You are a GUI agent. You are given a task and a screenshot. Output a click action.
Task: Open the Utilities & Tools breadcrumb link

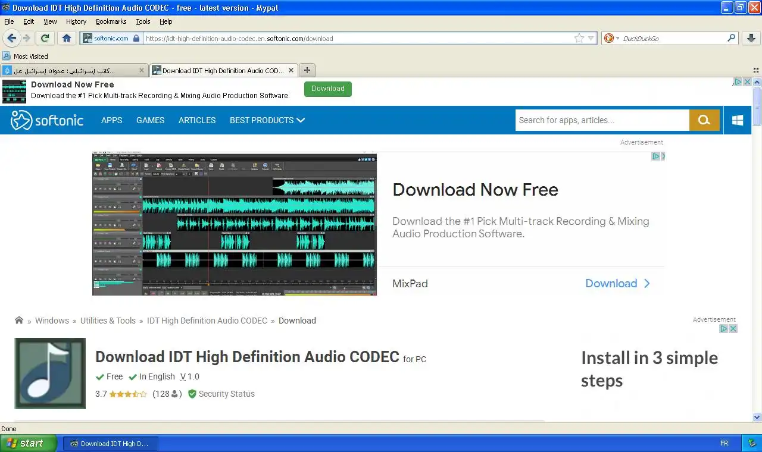108,321
